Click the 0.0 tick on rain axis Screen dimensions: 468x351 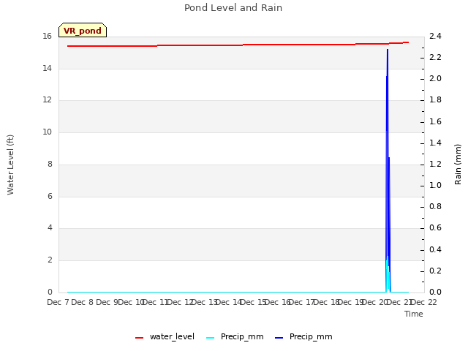[x=435, y=292]
